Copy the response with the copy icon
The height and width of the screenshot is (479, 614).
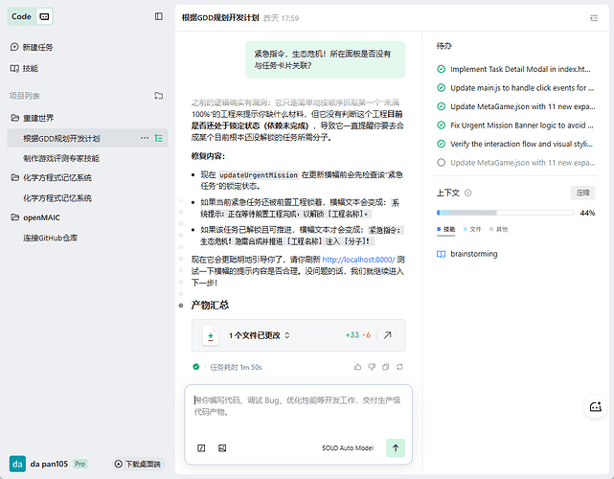[386, 366]
